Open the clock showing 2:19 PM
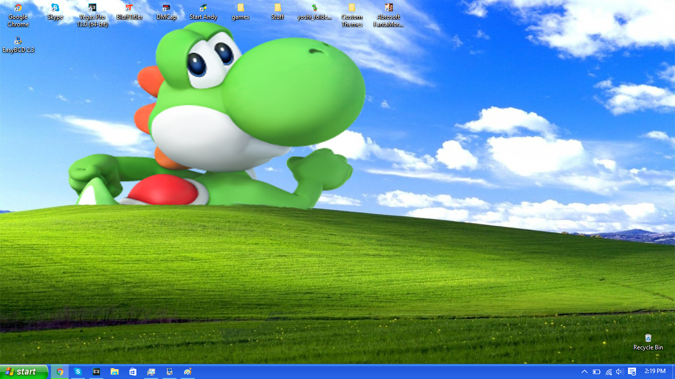The height and width of the screenshot is (379, 675). [x=655, y=371]
